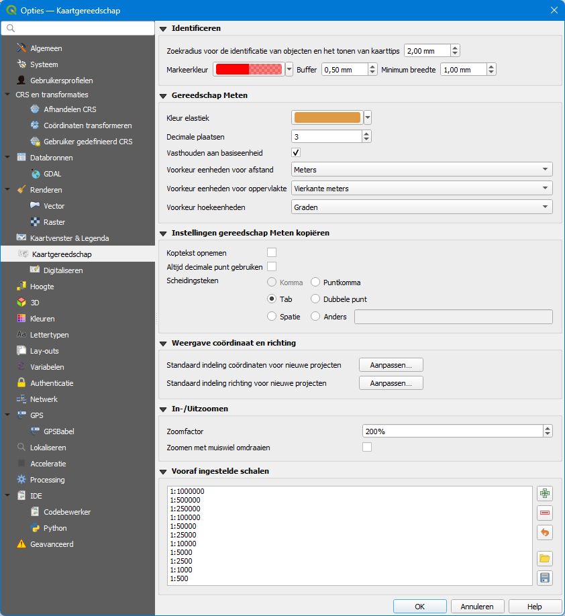Screen dimensions: 565x616
Task: Click the Zoomfactor 200% field
Action: click(x=453, y=431)
